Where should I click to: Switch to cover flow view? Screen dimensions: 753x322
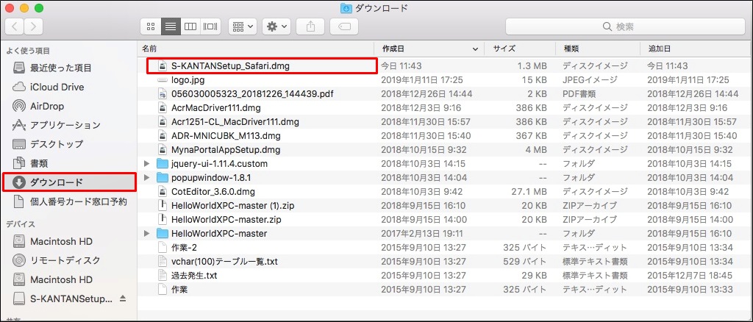click(210, 26)
